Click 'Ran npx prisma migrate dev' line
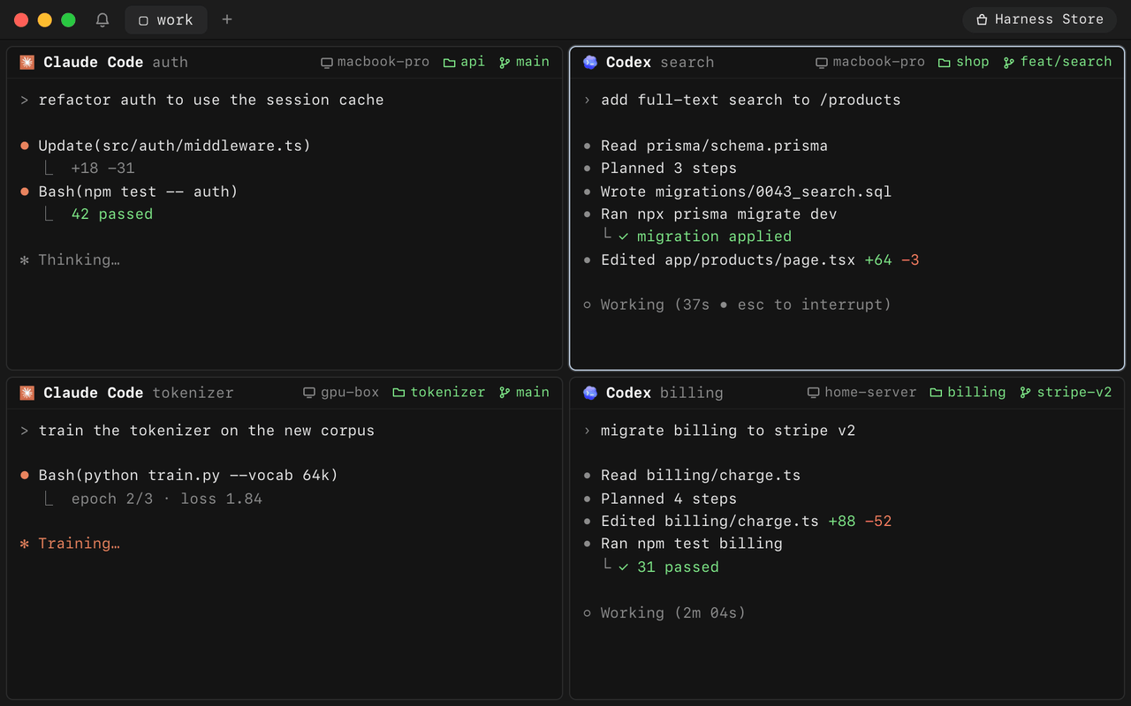Viewport: 1131px width, 706px height. (x=719, y=214)
